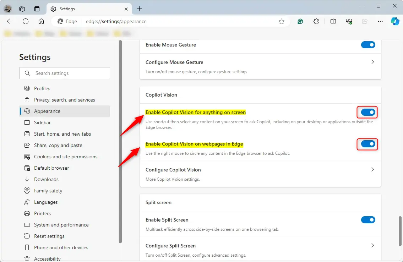403x262 pixels.
Task: Go to Home via house icon
Action: click(41, 21)
